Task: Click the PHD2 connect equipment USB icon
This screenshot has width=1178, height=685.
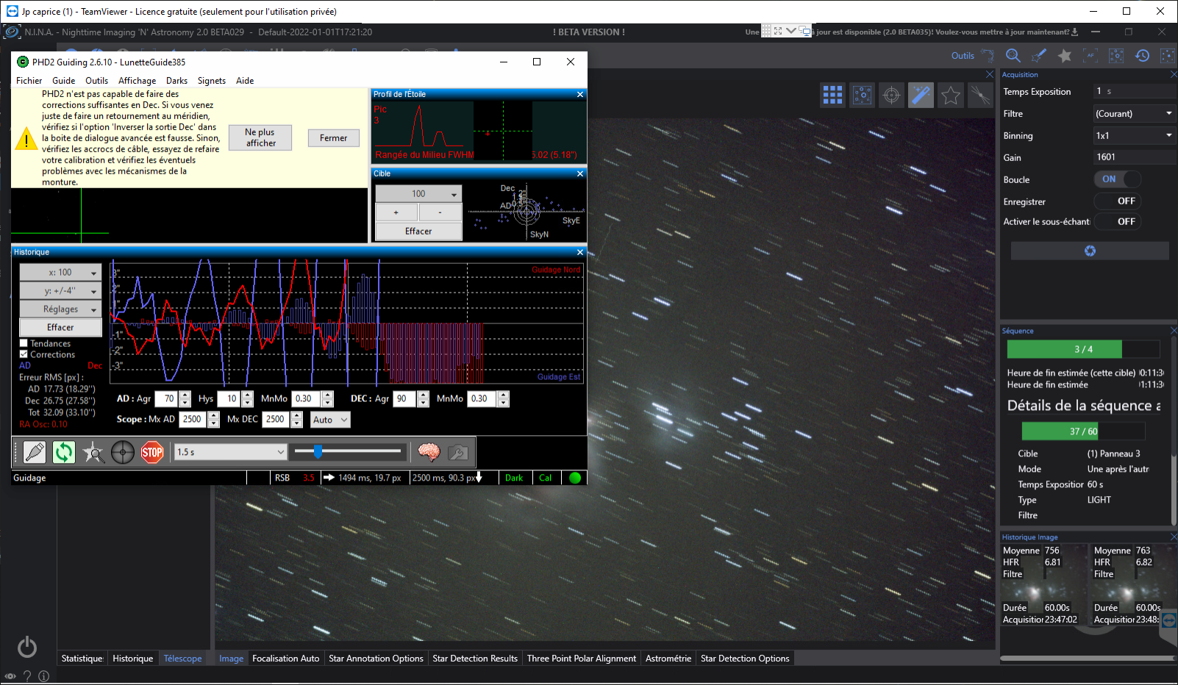Action: (x=35, y=452)
